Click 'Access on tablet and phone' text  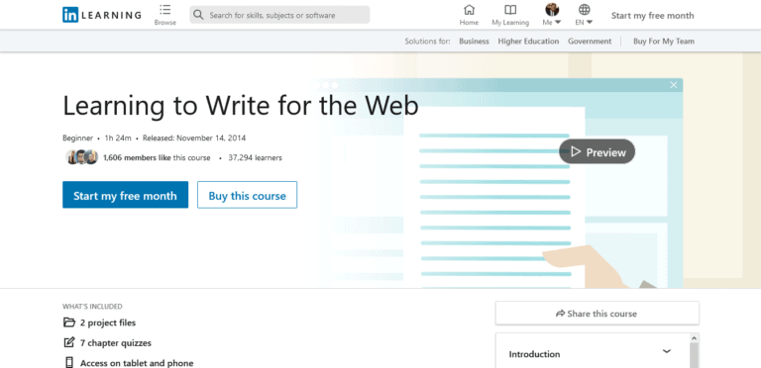pos(137,363)
